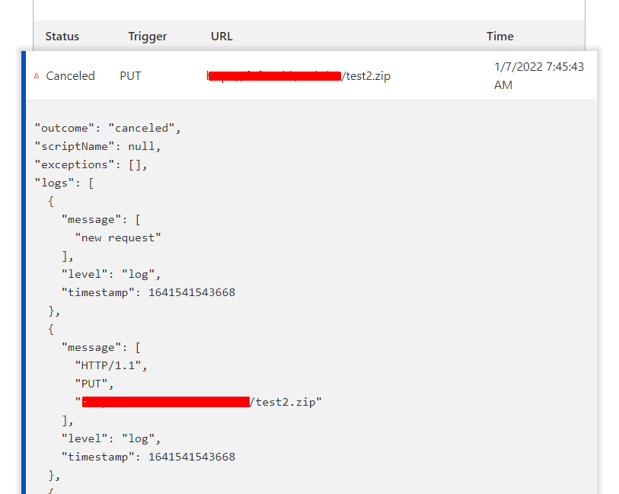
Task: Sort by the URL column header
Action: 221,36
